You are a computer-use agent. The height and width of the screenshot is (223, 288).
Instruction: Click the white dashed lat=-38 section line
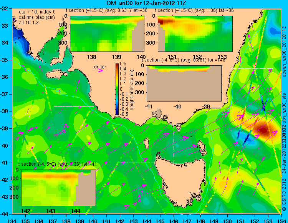coord(74,106)
